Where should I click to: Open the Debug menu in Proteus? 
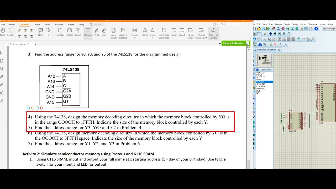[295, 24]
